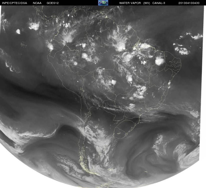Click the CANAL-3 channel label
Screen dimensions: 206x188
click(159, 3)
